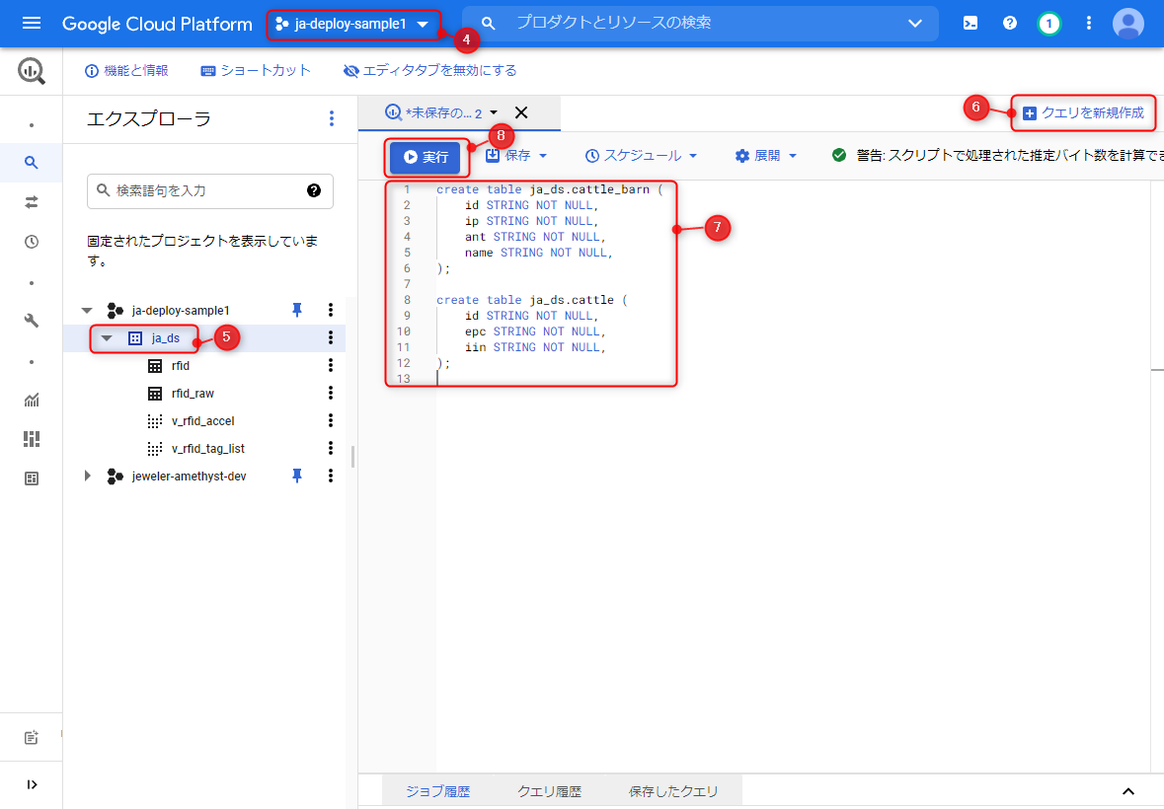This screenshot has width=1164, height=809.
Task: Open data transfers icon in sidebar
Action: click(32, 201)
